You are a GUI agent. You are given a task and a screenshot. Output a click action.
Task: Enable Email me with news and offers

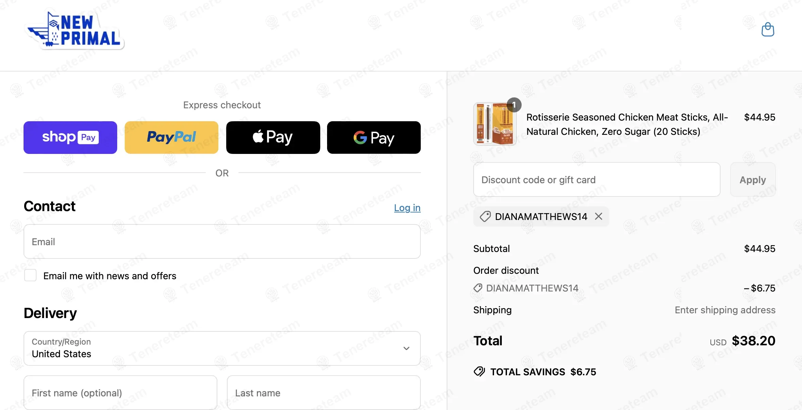pos(30,275)
